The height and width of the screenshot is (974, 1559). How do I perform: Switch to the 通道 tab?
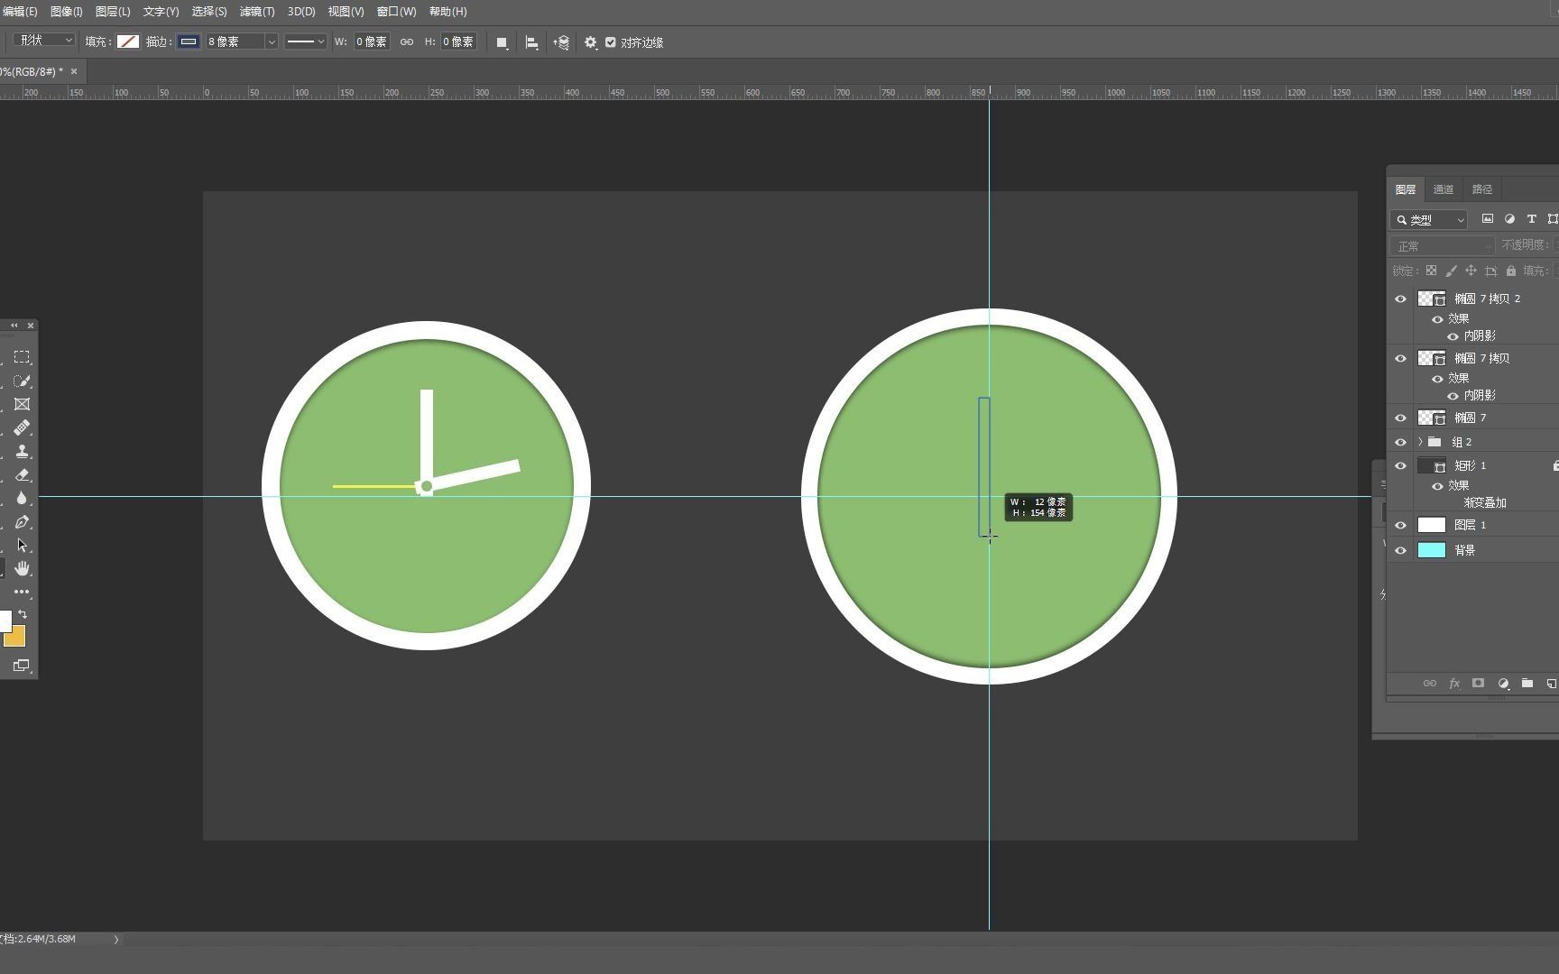pyautogui.click(x=1443, y=188)
